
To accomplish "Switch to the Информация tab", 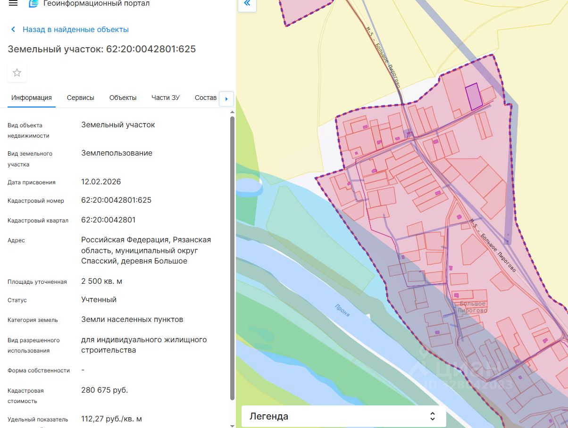I will click(32, 98).
